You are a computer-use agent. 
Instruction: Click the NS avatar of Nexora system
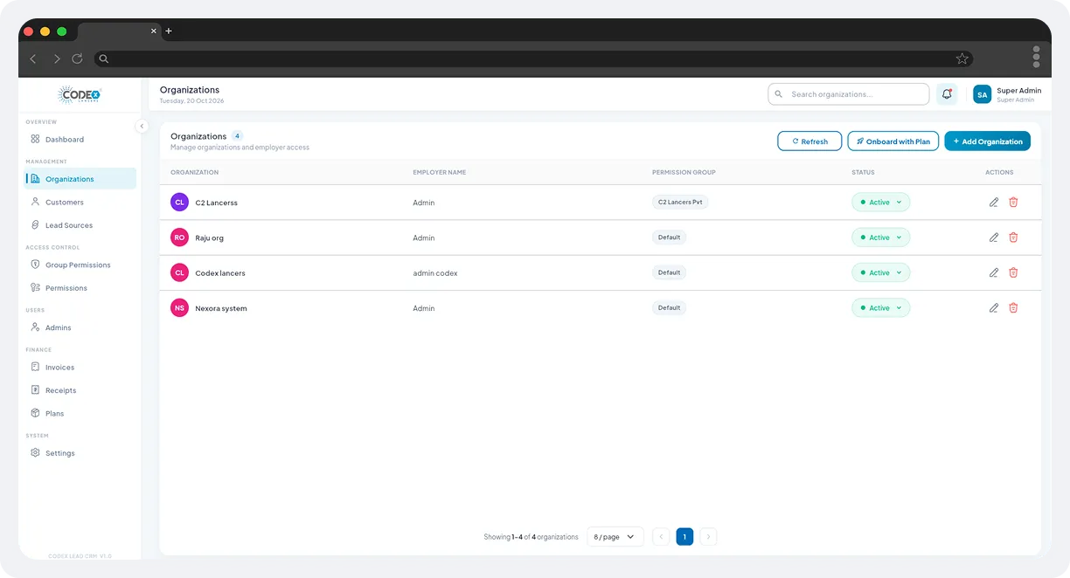pyautogui.click(x=179, y=308)
